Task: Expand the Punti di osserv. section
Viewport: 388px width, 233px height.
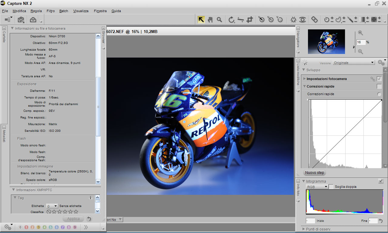Action: pos(304,229)
